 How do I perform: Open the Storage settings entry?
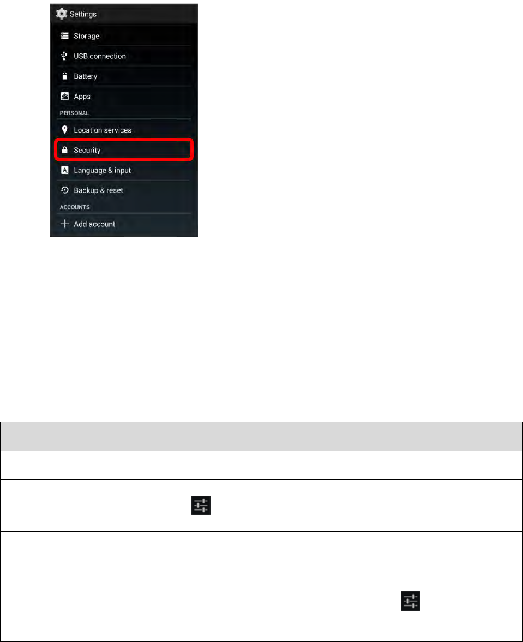[x=124, y=36]
